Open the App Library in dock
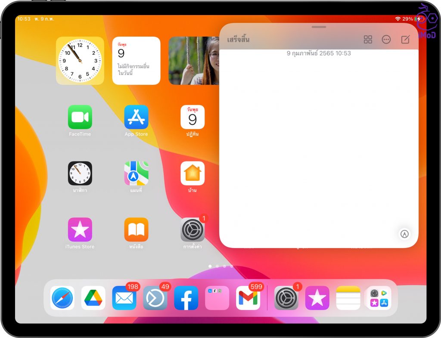The image size is (441, 338). [379, 298]
